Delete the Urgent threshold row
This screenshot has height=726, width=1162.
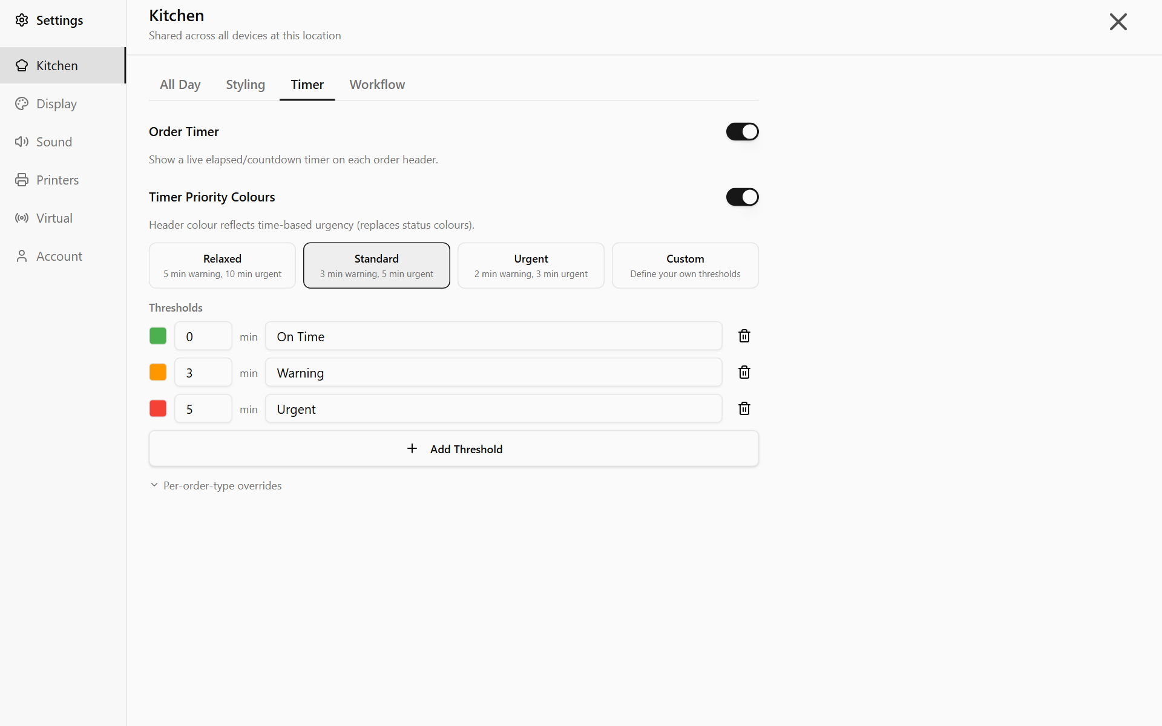coord(744,408)
